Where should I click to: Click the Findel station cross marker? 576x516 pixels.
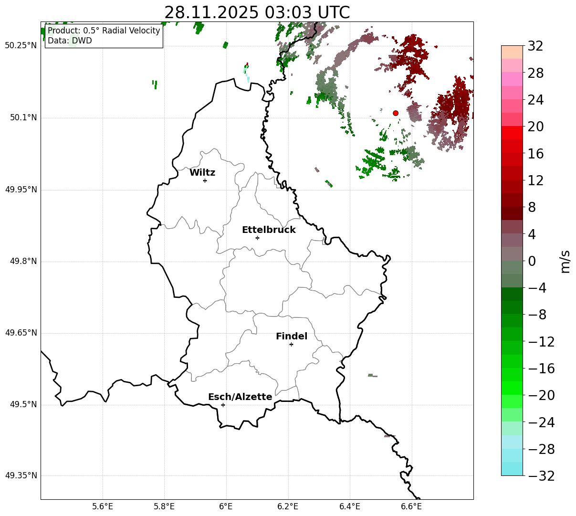pos(291,344)
